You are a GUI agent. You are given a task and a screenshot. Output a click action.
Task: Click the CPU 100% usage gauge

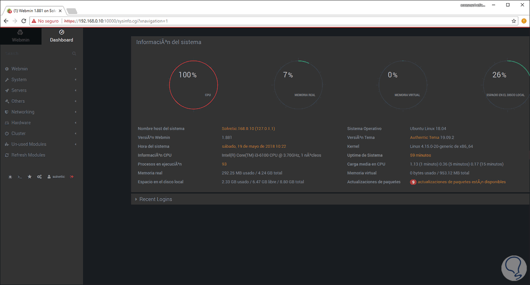pyautogui.click(x=194, y=84)
